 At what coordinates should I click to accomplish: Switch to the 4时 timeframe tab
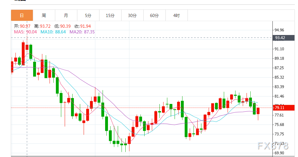pos(176,15)
